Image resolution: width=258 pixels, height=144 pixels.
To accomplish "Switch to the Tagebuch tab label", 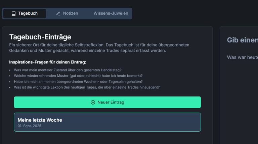I will coord(28,13).
